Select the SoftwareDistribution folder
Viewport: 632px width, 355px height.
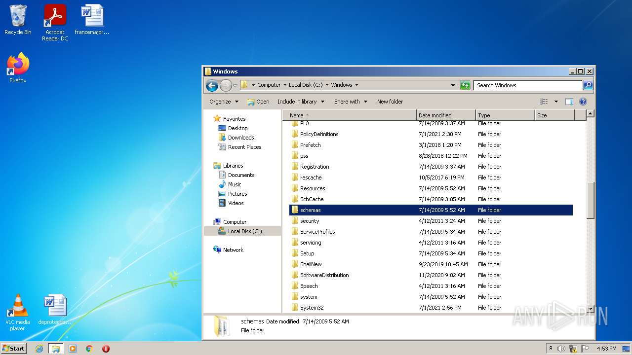pyautogui.click(x=431, y=275)
